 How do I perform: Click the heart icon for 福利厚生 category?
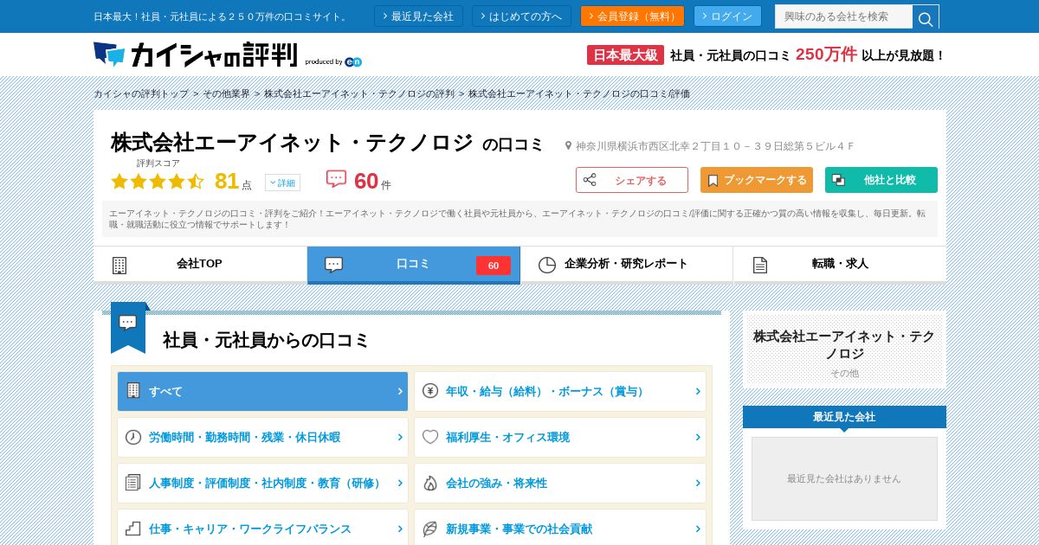point(430,437)
